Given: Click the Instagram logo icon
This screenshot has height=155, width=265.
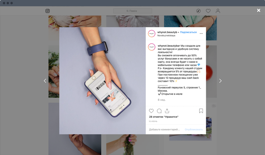Looking at the screenshot, I should point(47,11).
